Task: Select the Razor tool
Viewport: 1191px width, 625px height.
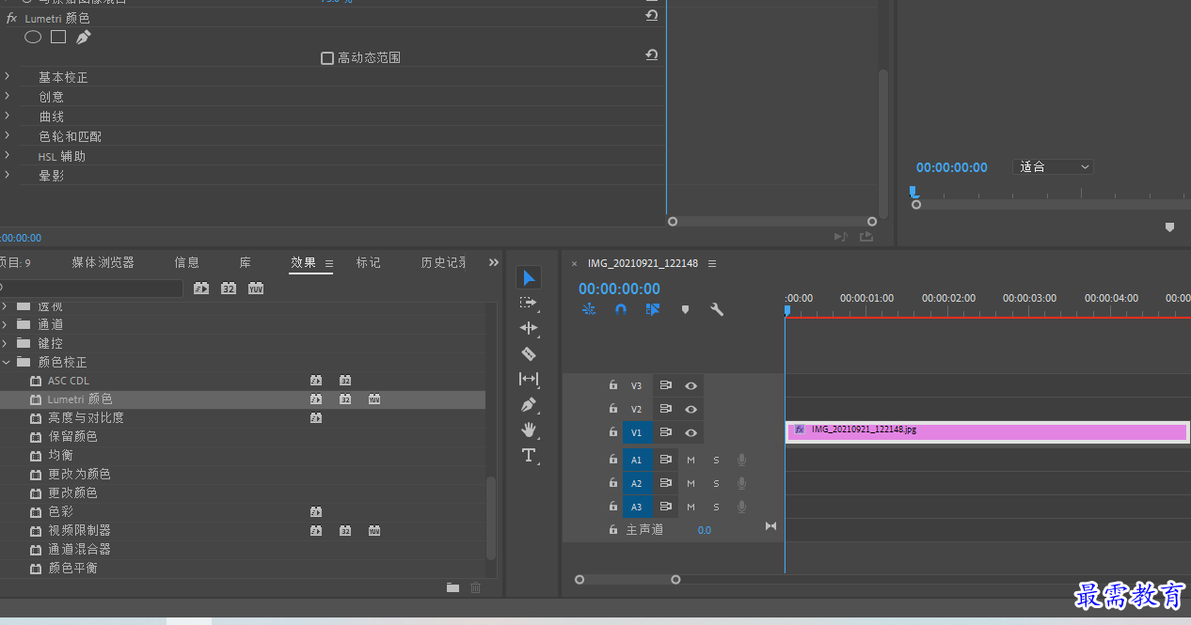Action: point(529,353)
